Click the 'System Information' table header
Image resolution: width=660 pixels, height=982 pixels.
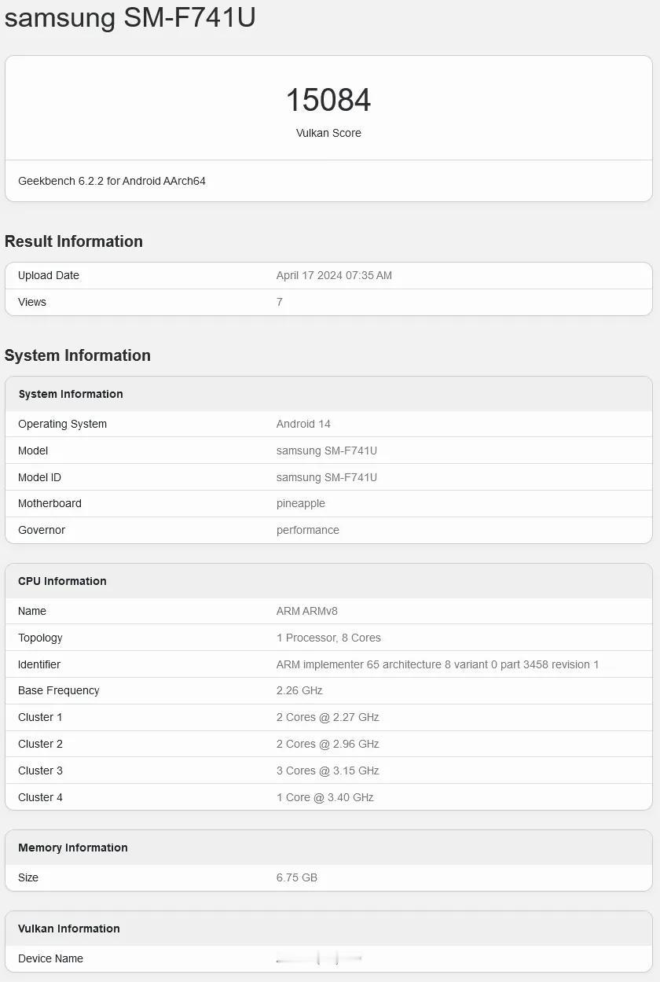tap(71, 394)
